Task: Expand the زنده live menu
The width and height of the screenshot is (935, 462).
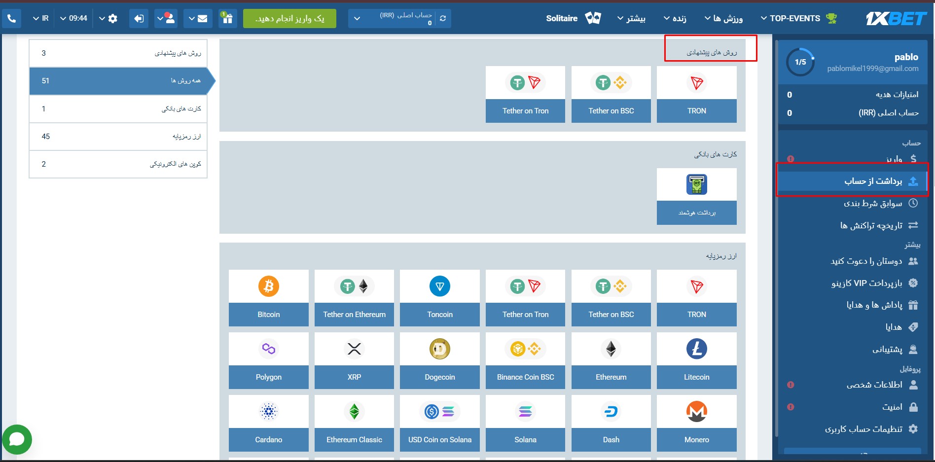Action: pyautogui.click(x=675, y=18)
